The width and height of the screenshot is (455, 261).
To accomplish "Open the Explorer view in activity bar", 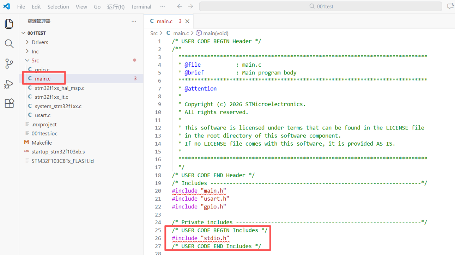I will pos(9,24).
